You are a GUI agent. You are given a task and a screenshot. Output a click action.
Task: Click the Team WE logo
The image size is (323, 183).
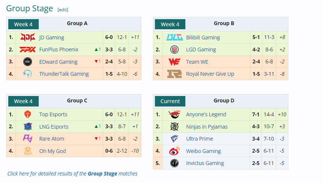(174, 61)
